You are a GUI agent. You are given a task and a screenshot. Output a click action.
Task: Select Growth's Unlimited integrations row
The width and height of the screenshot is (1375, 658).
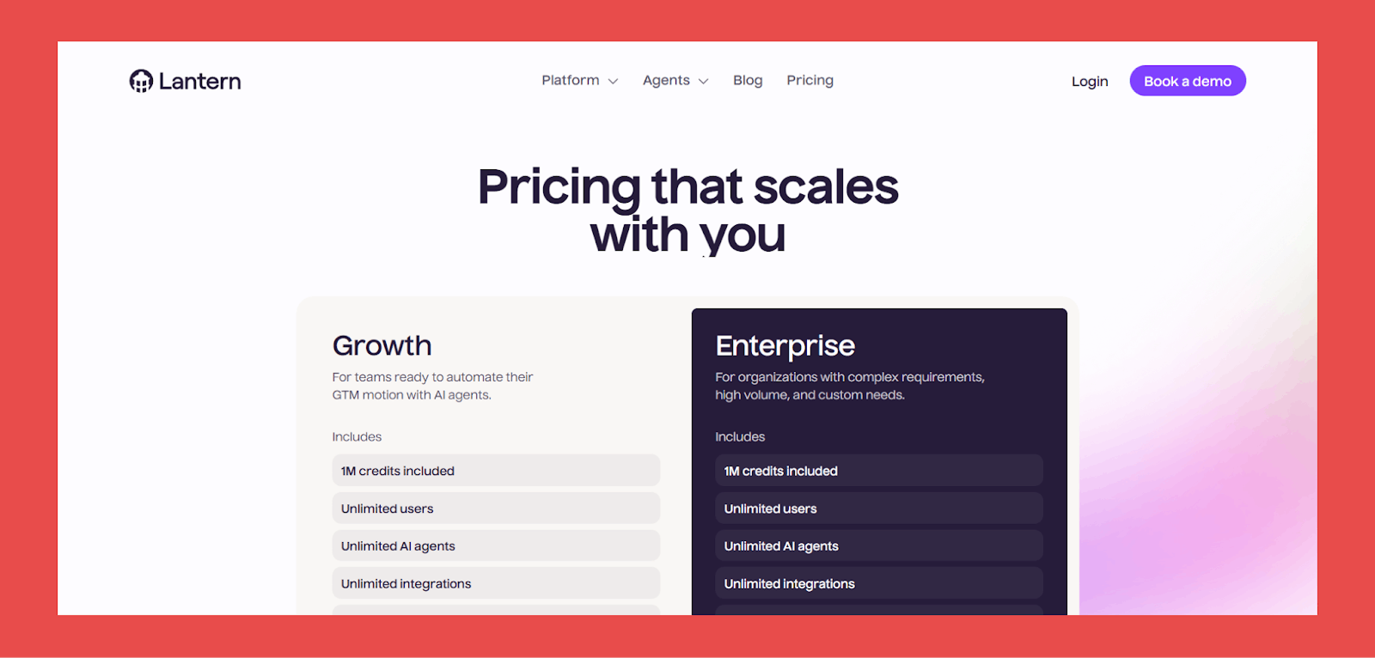coord(496,584)
